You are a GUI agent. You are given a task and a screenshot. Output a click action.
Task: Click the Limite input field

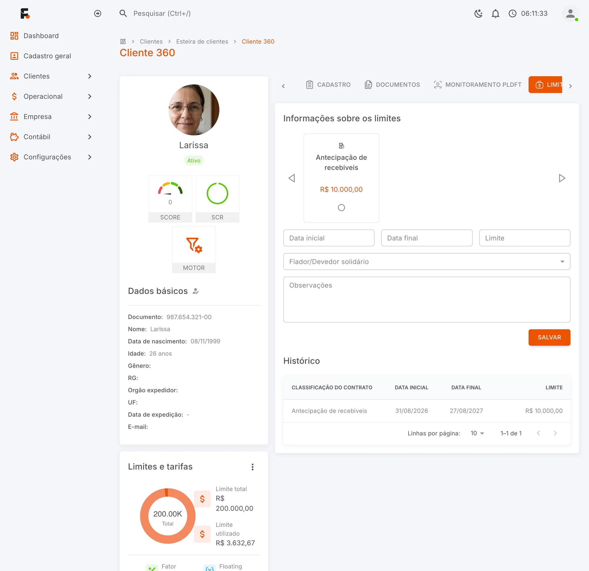click(x=525, y=238)
